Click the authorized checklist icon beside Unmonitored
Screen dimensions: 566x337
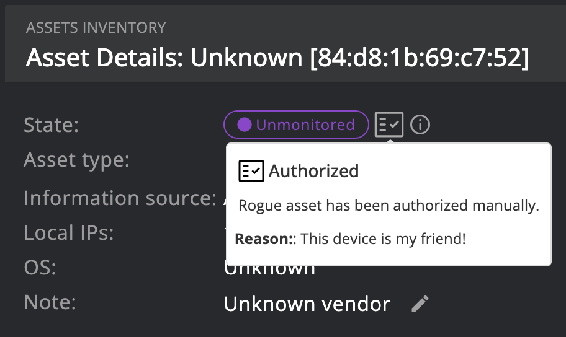[389, 125]
